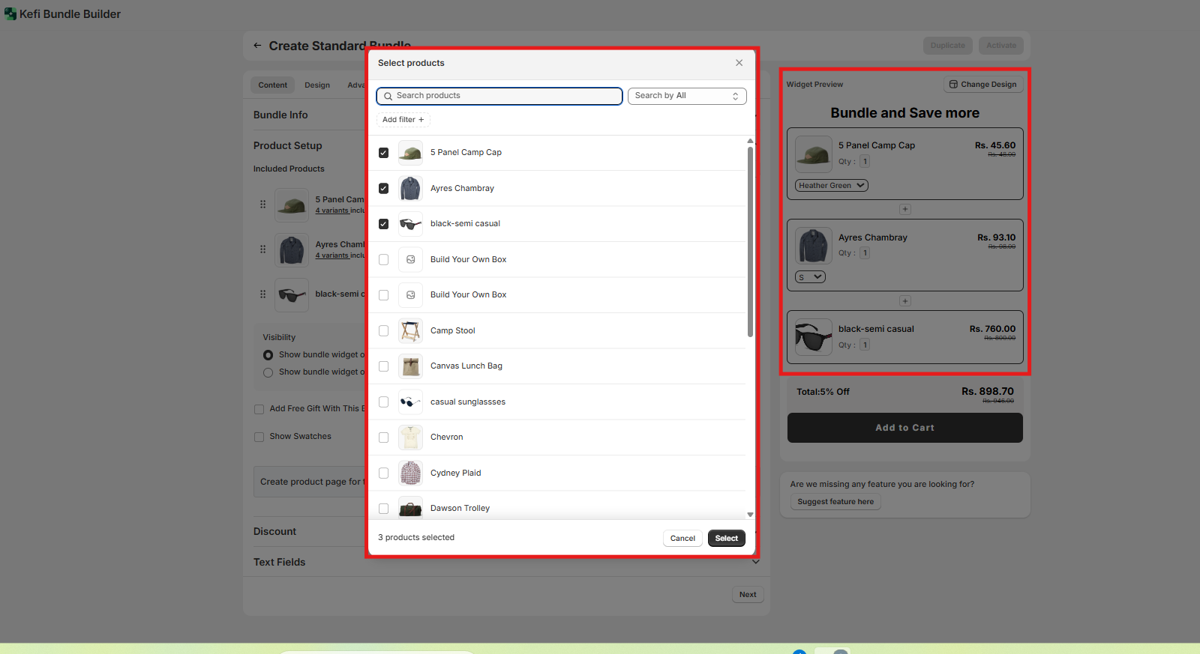Click the Kefi Bundle Builder logo icon
Viewport: 1200px width, 654px height.
[x=10, y=14]
